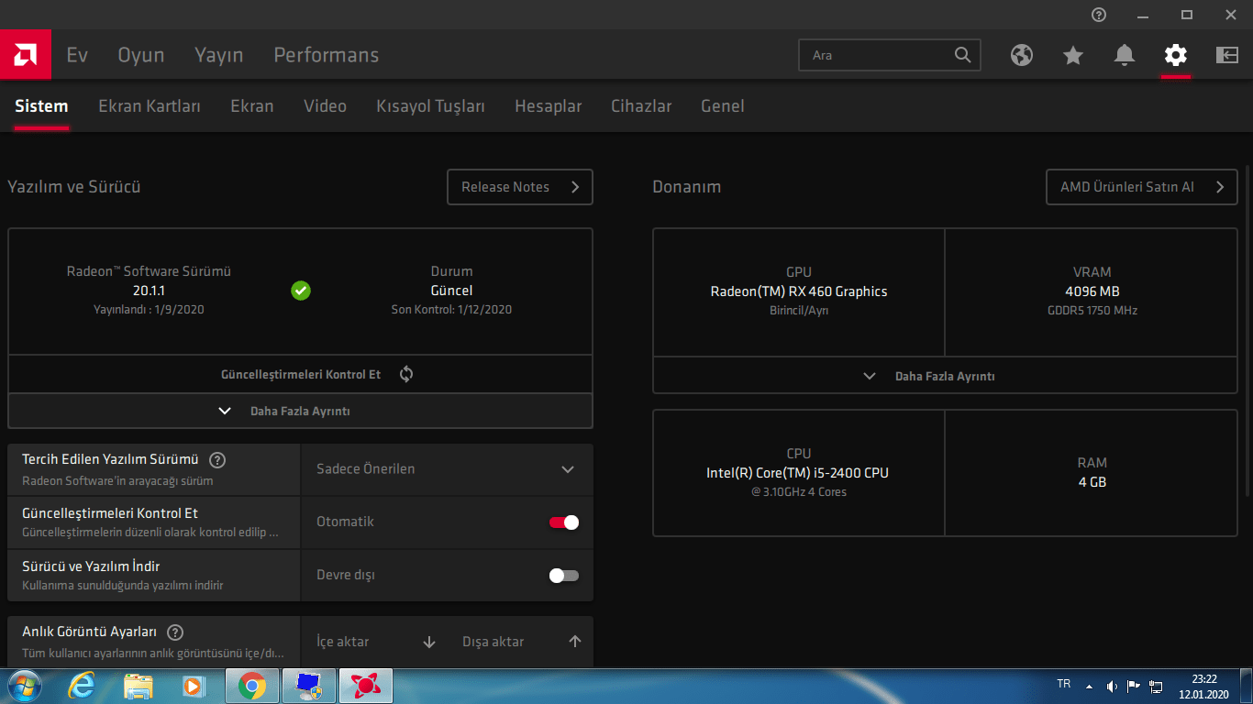Open the Ev tab

(77, 55)
